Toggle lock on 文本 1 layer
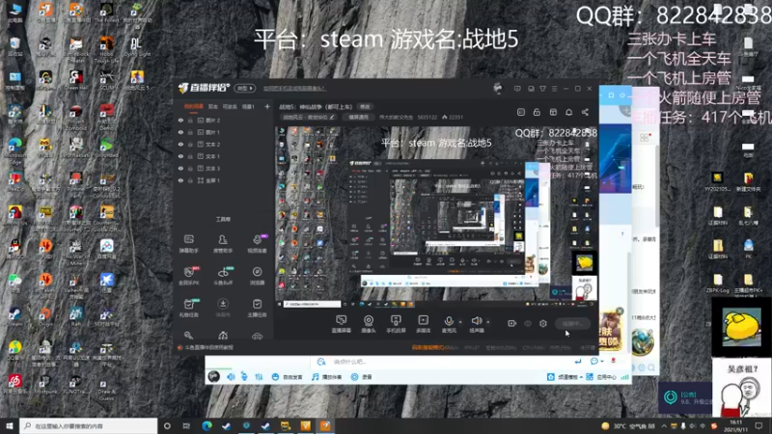The width and height of the screenshot is (772, 434). click(190, 156)
